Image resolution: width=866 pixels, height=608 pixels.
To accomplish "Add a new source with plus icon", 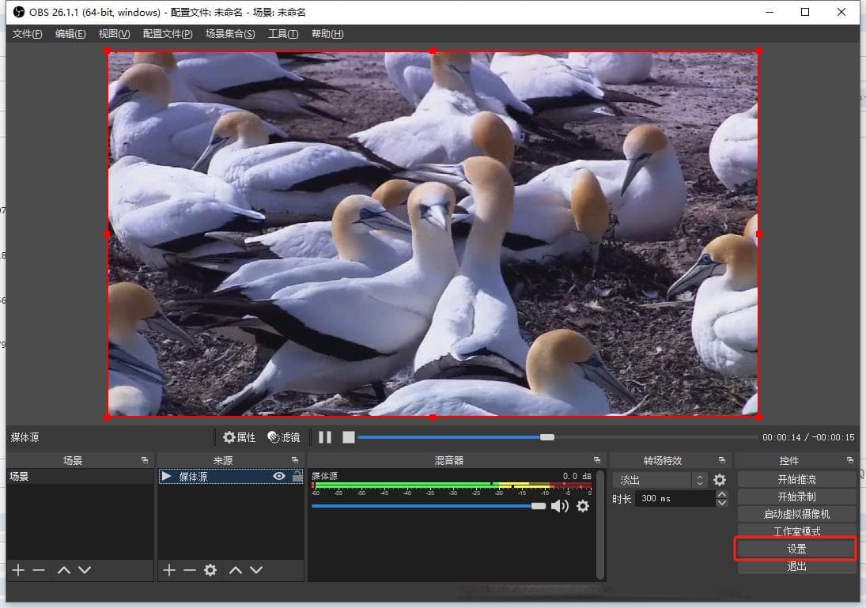I will click(x=169, y=570).
